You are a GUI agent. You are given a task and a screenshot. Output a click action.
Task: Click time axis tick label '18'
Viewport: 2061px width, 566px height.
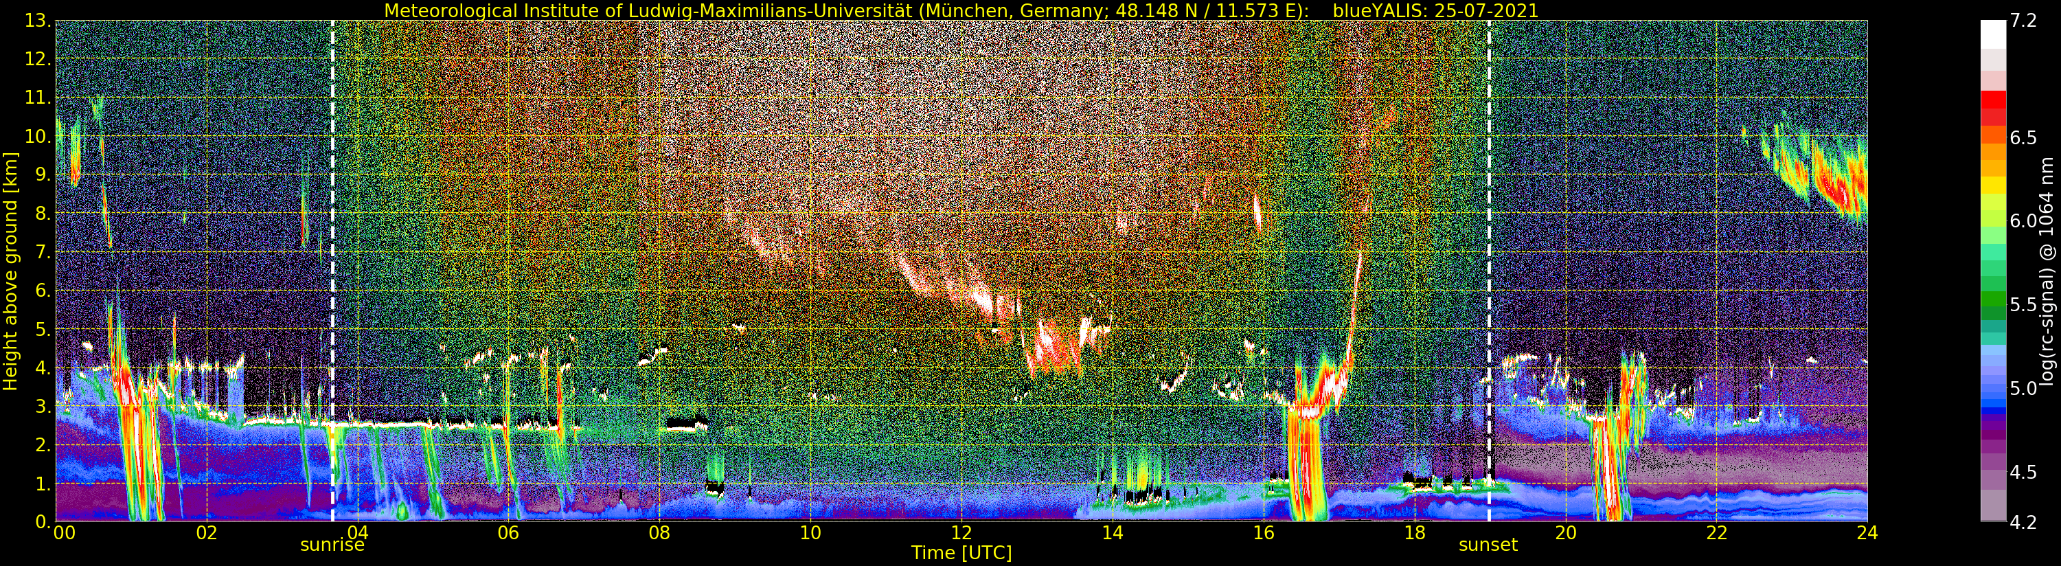(x=1415, y=533)
